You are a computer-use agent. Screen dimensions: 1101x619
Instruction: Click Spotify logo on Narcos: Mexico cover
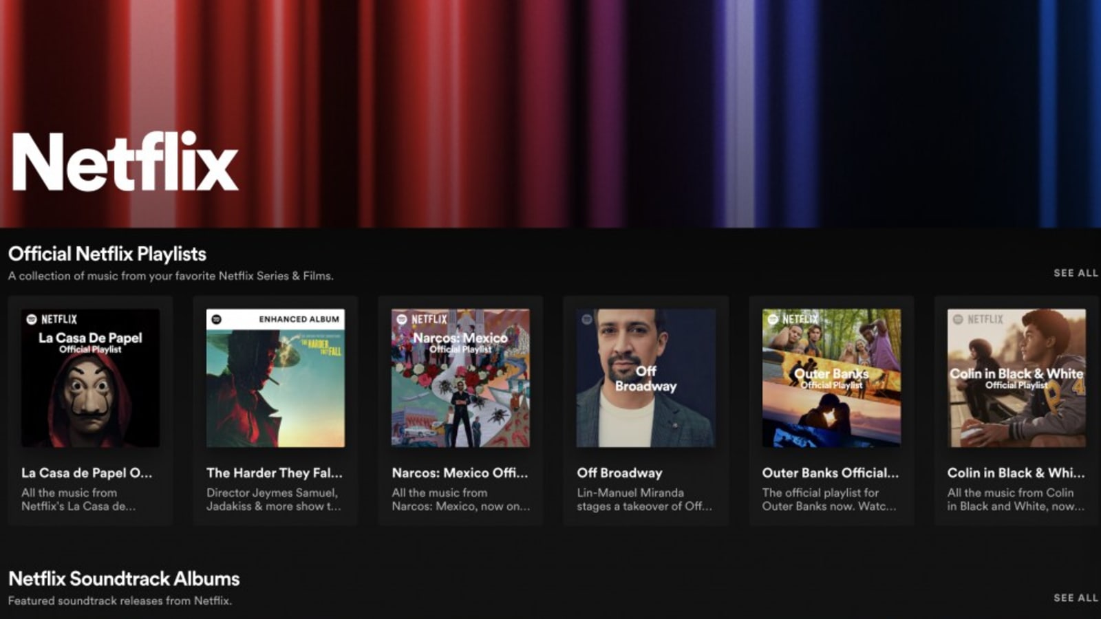[x=402, y=319]
